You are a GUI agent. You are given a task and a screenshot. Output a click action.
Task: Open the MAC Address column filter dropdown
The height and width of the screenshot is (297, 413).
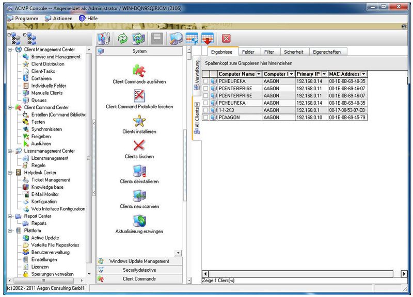click(363, 74)
